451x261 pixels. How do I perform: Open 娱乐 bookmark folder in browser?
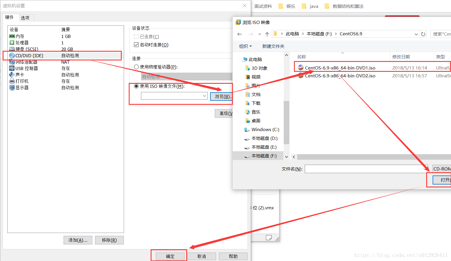pos(287,6)
